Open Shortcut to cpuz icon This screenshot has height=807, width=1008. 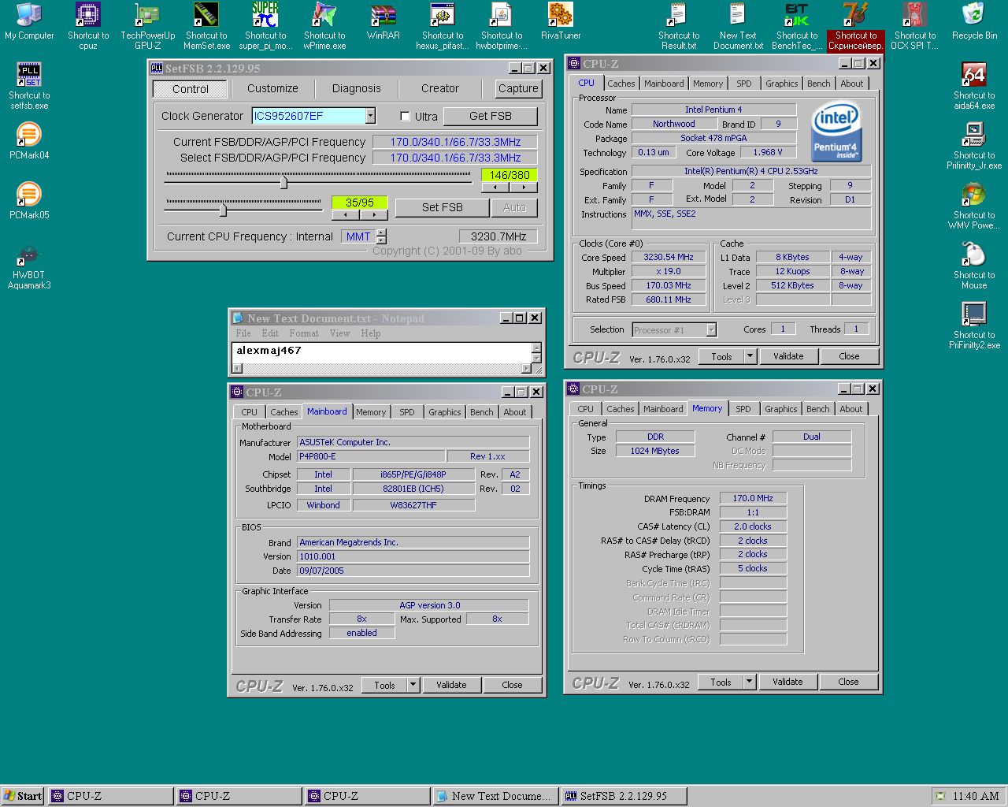[x=88, y=26]
